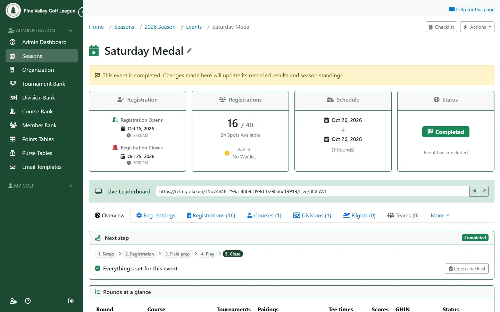Go to Organization in sidebar
Image resolution: width=500 pixels, height=312 pixels.
[x=42, y=70]
